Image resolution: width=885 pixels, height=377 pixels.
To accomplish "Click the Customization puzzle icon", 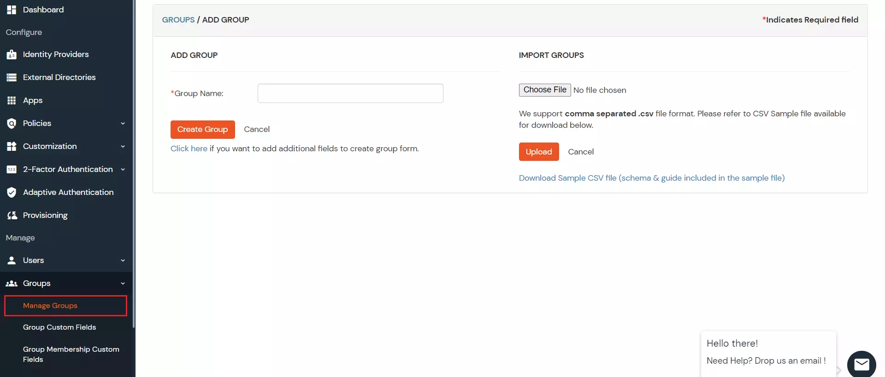I will 12,146.
